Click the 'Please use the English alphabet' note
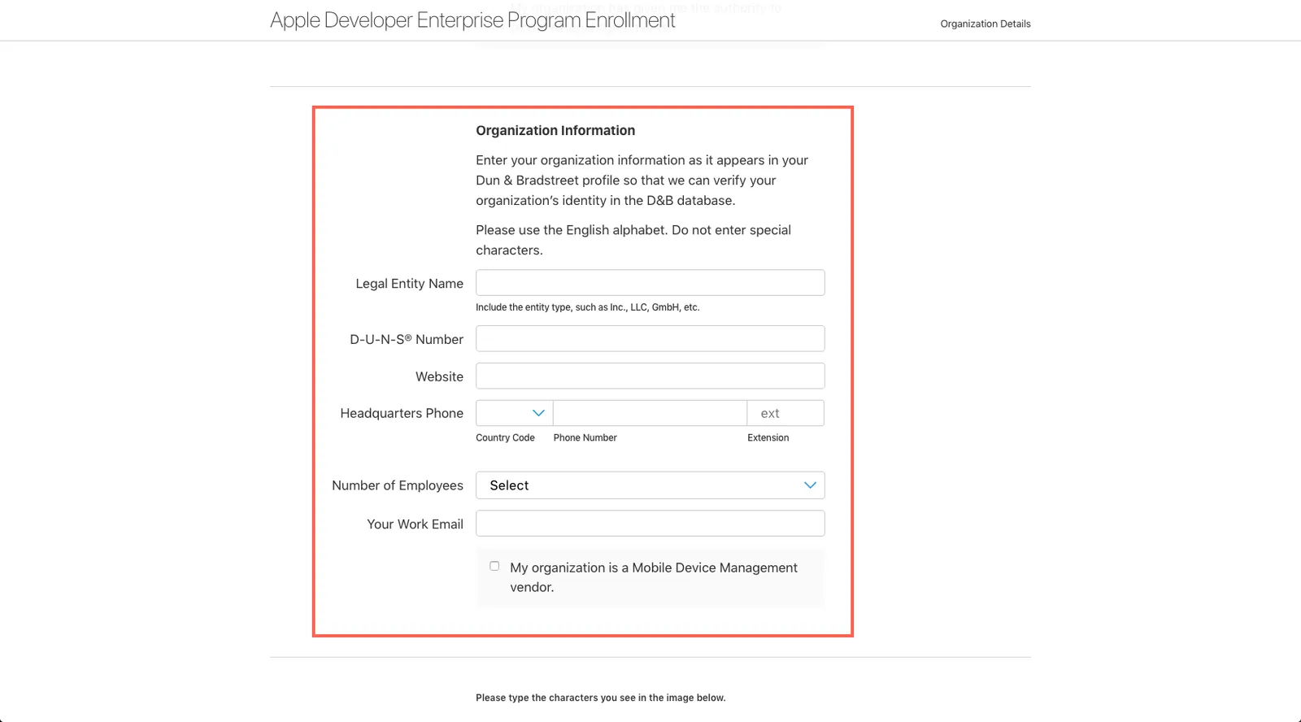The width and height of the screenshot is (1301, 722). pos(633,240)
